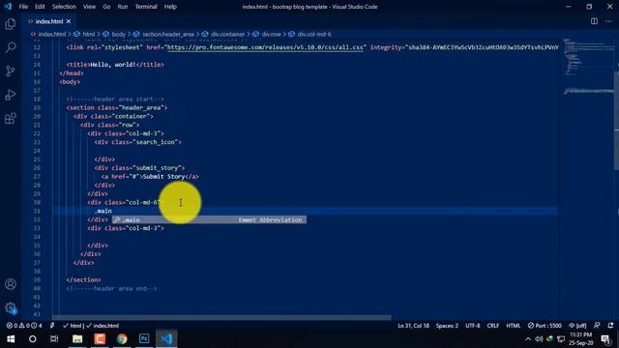Open the Extensions view

(11, 118)
